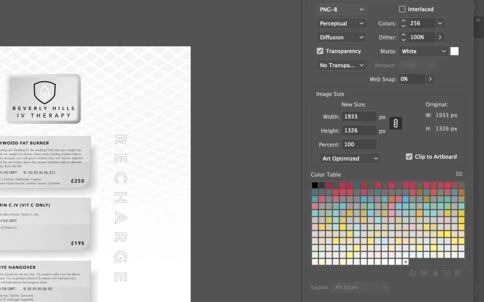484x302 pixels.
Task: Click the lock color icon
Action: pos(435,273)
